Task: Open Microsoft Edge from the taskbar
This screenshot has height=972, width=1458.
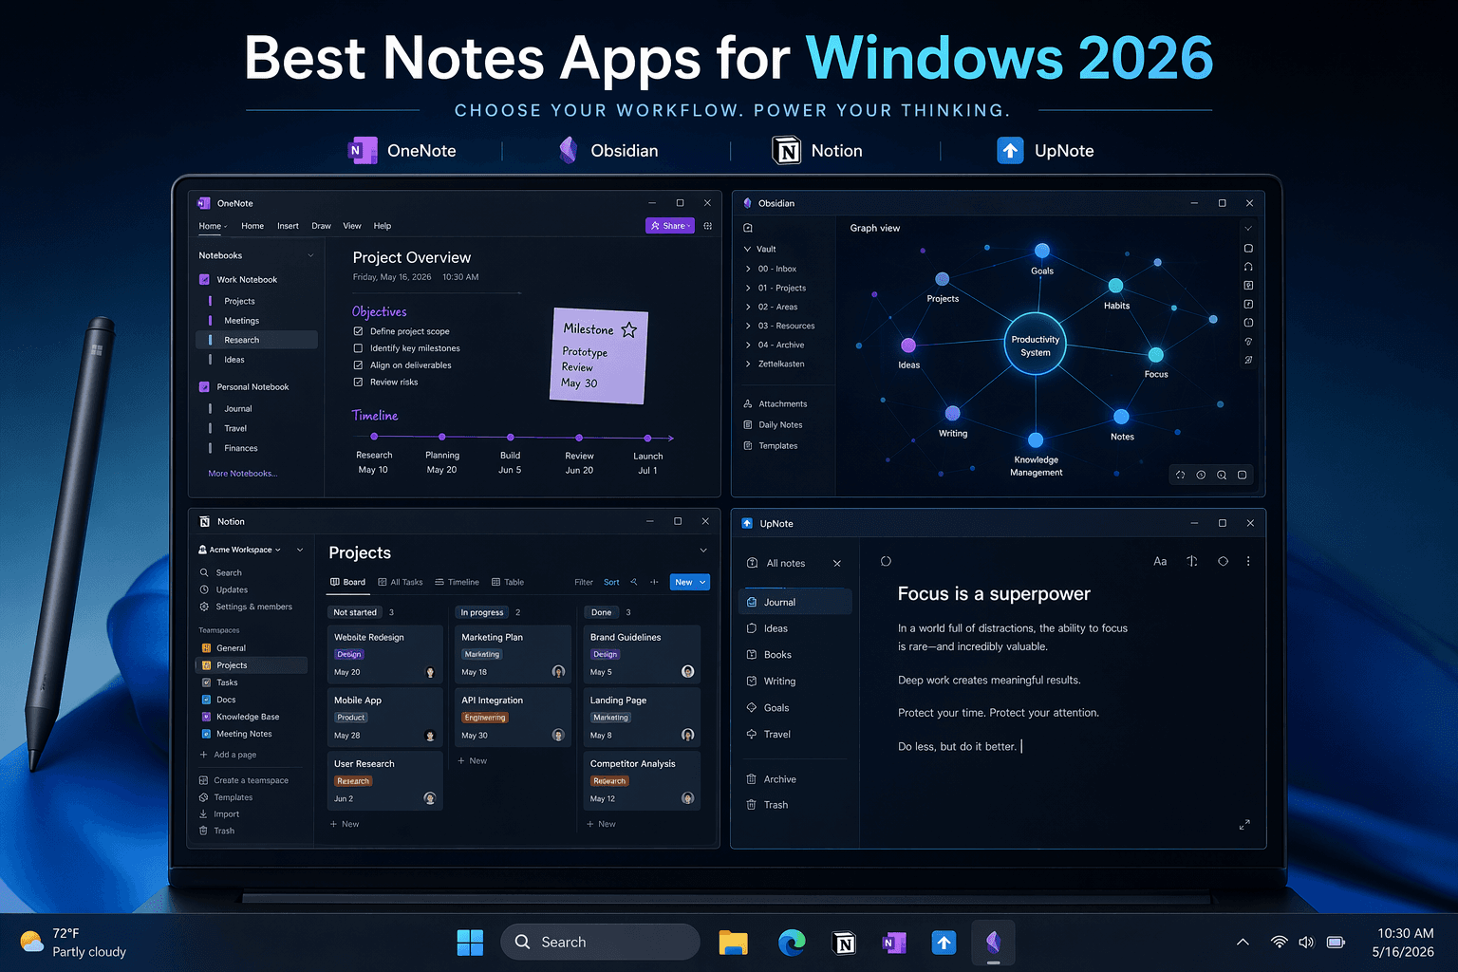Action: pos(792,943)
